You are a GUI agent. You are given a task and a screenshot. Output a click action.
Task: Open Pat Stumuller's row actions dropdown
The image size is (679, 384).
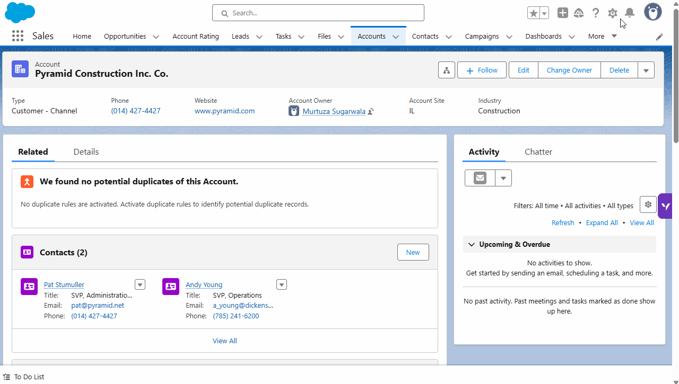[140, 284]
